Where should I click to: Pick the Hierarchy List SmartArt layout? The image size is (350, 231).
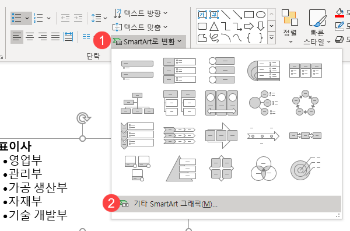180,103
